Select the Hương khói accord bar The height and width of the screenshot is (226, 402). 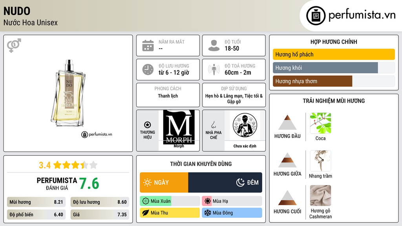click(x=334, y=67)
